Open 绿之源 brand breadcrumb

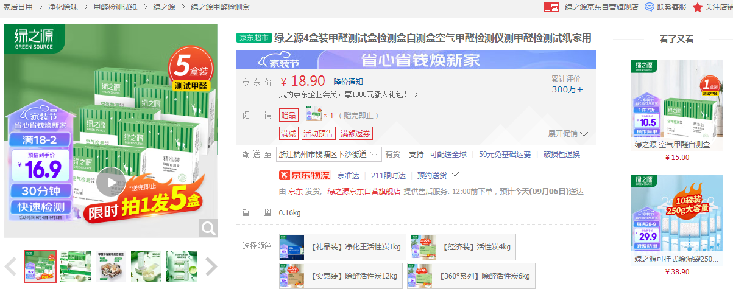[165, 7]
